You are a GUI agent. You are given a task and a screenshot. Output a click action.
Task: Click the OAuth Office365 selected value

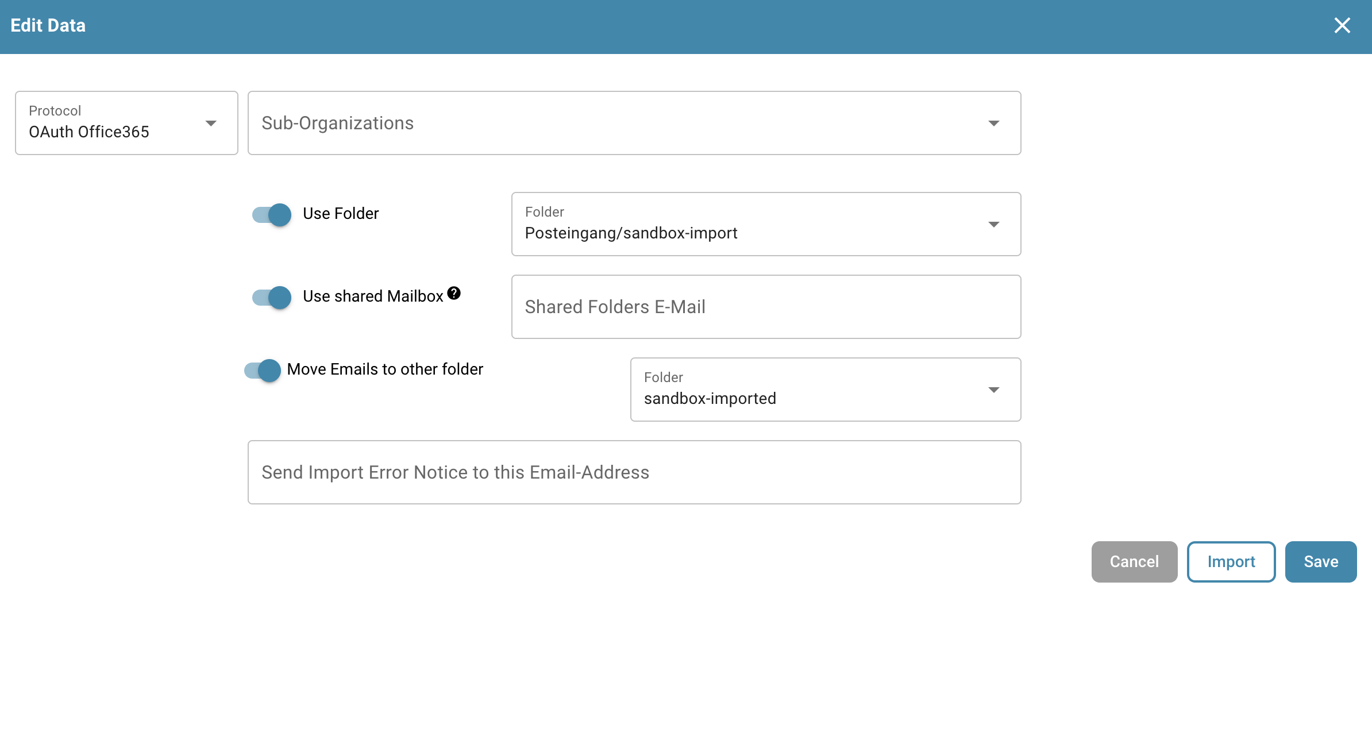pos(89,132)
